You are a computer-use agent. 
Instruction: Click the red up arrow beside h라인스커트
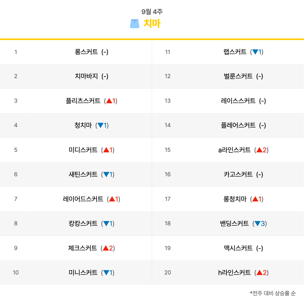[x=259, y=273]
